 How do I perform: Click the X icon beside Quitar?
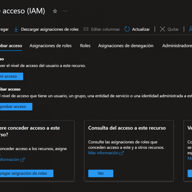pyautogui.click(x=162, y=29)
